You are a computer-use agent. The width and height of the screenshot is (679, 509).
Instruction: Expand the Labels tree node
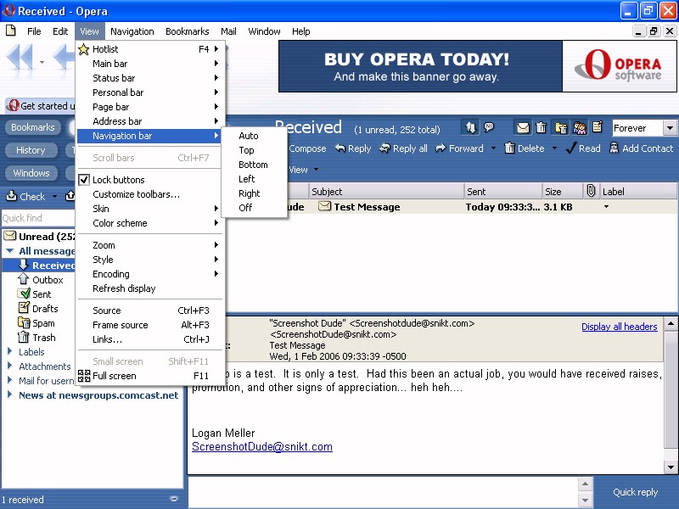(9, 352)
